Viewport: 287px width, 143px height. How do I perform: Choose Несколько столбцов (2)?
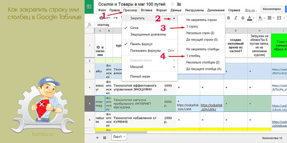201,62
